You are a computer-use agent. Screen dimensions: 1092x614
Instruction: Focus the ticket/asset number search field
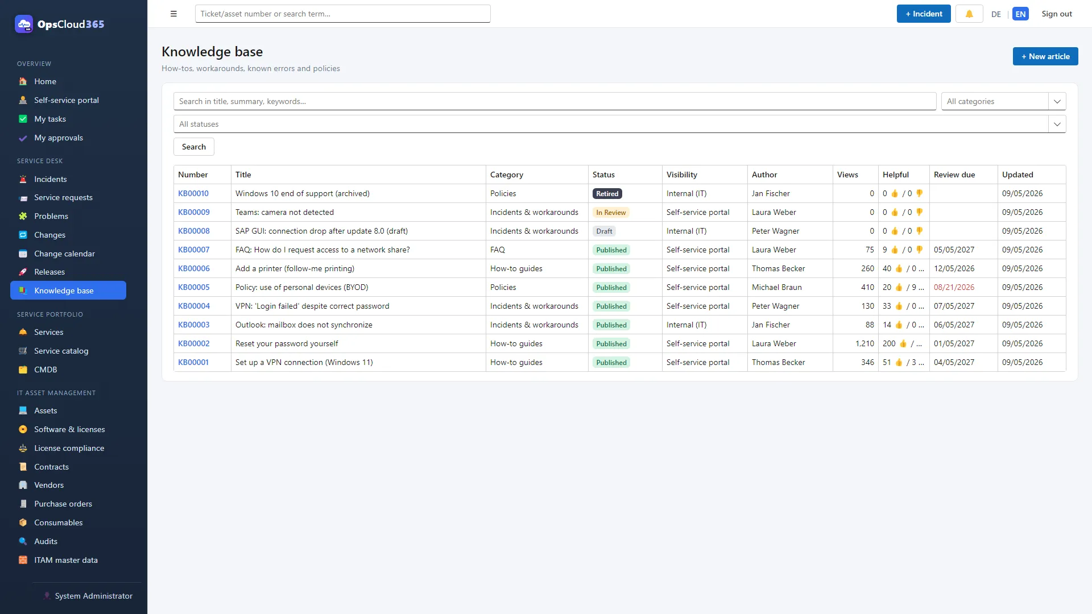(x=342, y=14)
